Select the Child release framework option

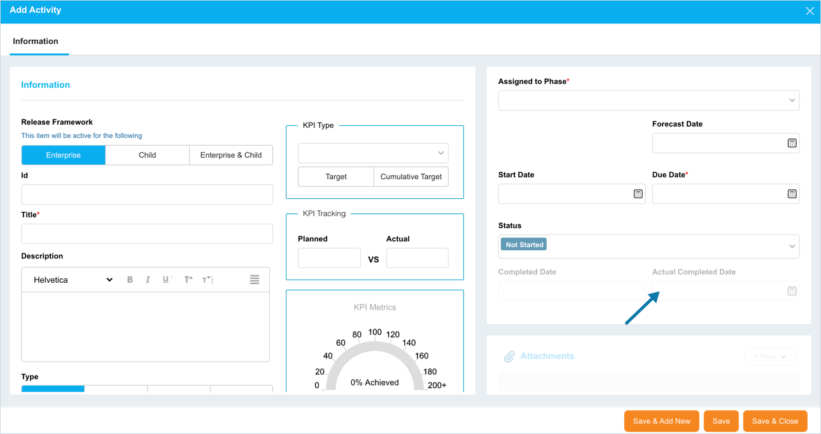tap(147, 155)
